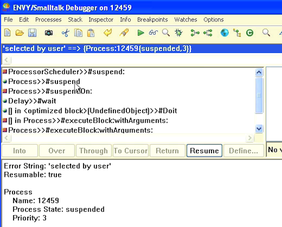The image size is (282, 227).
Task: Click the New file toolbar icon
Action: click(7, 33)
